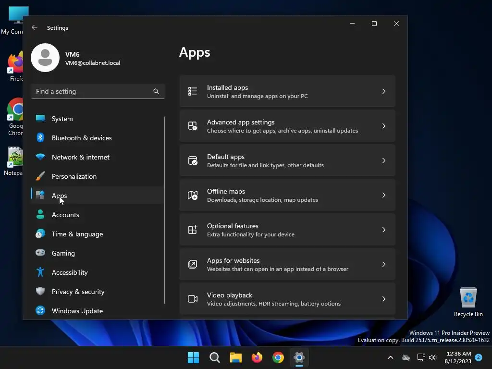Click the Windows Update sync icon
The image size is (492, 369).
click(x=40, y=310)
